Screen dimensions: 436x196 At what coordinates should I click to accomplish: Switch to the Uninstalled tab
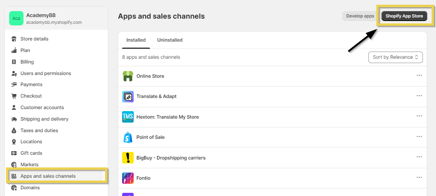pos(169,40)
